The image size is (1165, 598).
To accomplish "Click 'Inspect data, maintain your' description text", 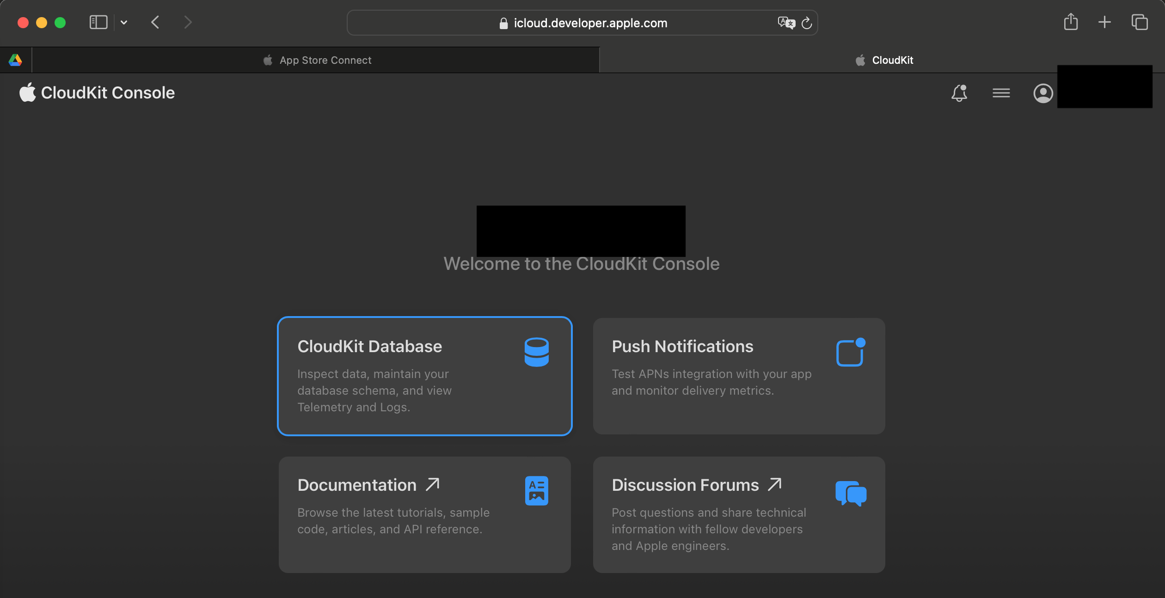I will coord(373,374).
